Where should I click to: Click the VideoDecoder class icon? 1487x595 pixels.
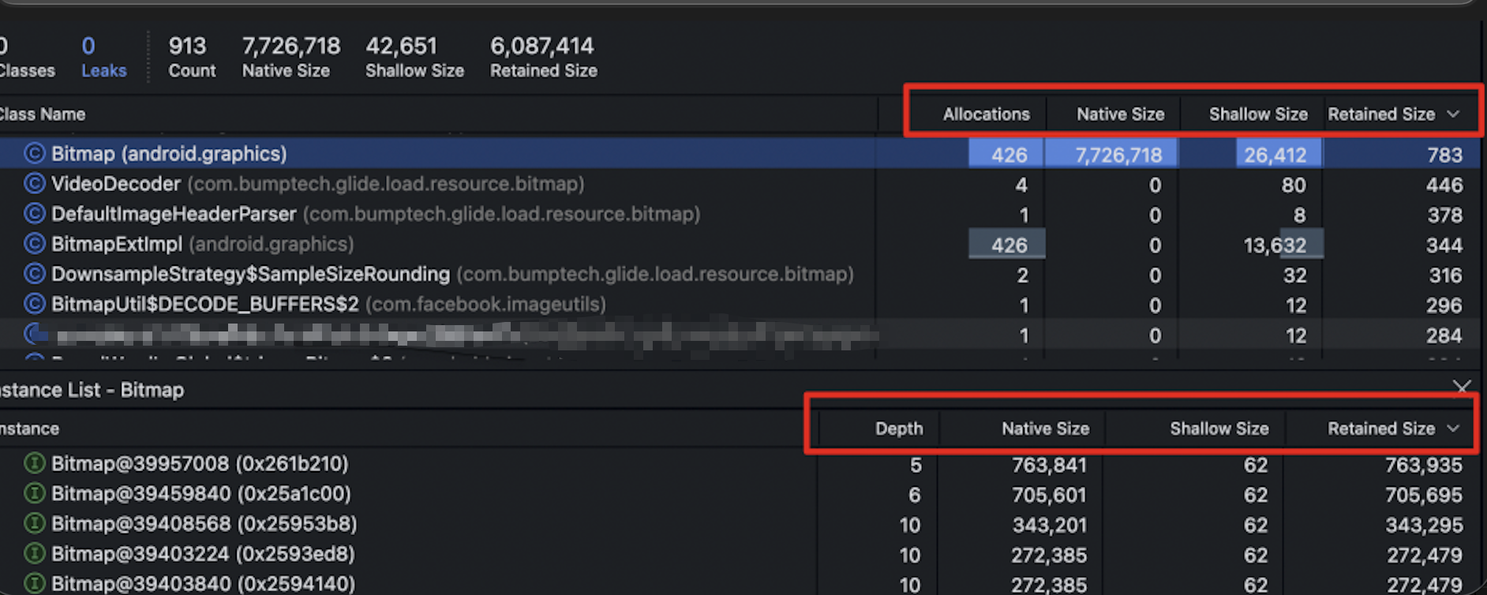click(34, 184)
